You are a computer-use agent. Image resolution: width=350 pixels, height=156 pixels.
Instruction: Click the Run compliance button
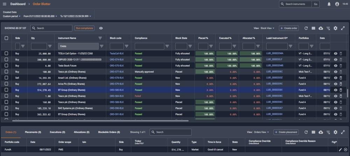tap(84, 28)
